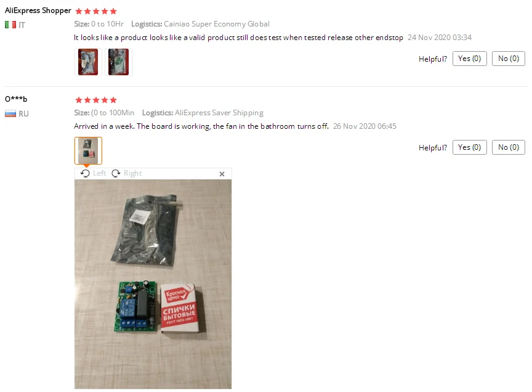Viewport: 532px width, 392px height.
Task: Mark the Italian shopper's review unhelpful with No
Action: pyautogui.click(x=508, y=59)
